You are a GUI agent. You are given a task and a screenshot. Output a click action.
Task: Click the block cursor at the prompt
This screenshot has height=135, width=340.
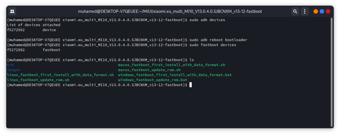191,85
